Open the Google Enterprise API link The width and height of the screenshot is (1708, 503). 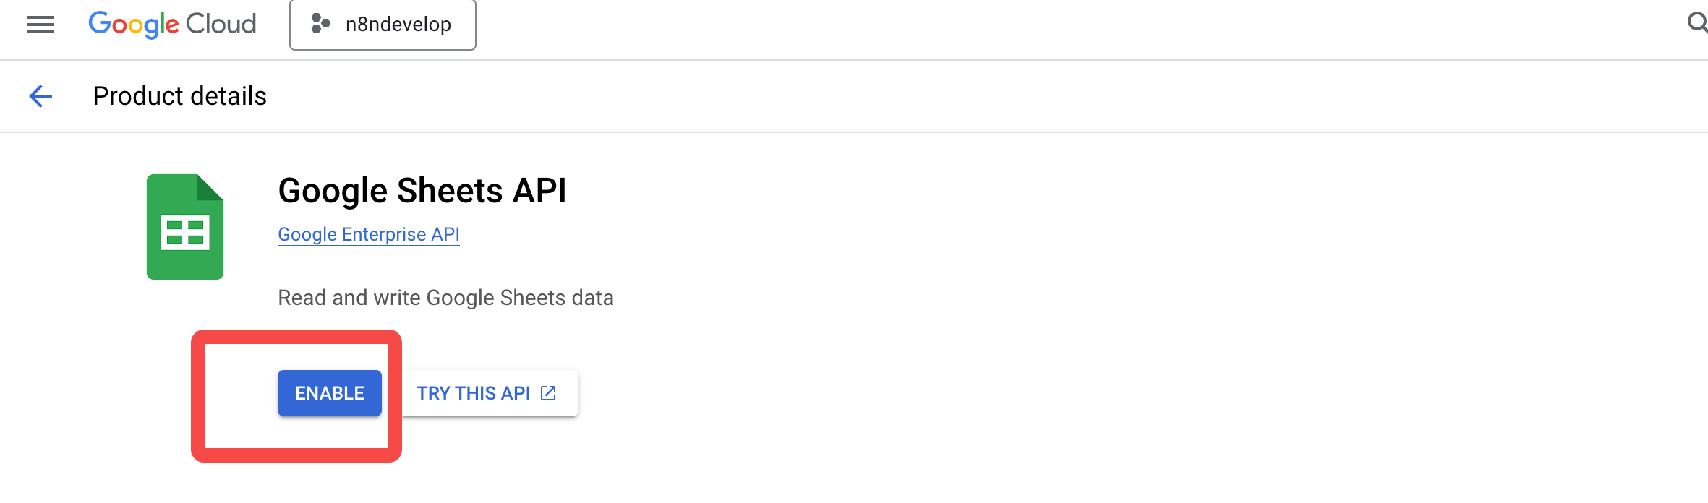(x=369, y=234)
